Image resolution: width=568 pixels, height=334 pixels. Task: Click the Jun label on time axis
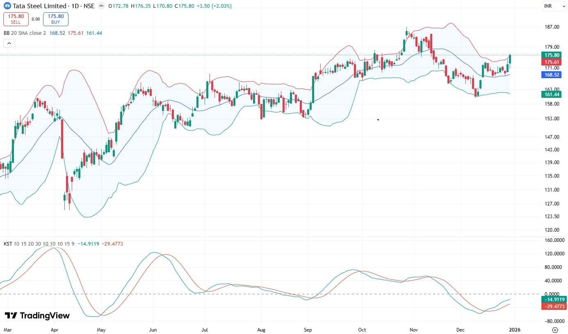(153, 329)
